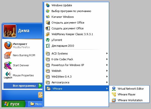Click the пуск Start button
Image resolution: width=151 pixels, height=109 pixels.
(x=13, y=104)
